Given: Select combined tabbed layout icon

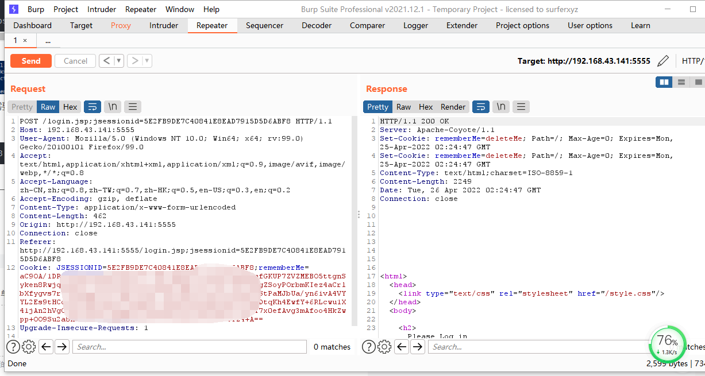Looking at the screenshot, I should (698, 82).
